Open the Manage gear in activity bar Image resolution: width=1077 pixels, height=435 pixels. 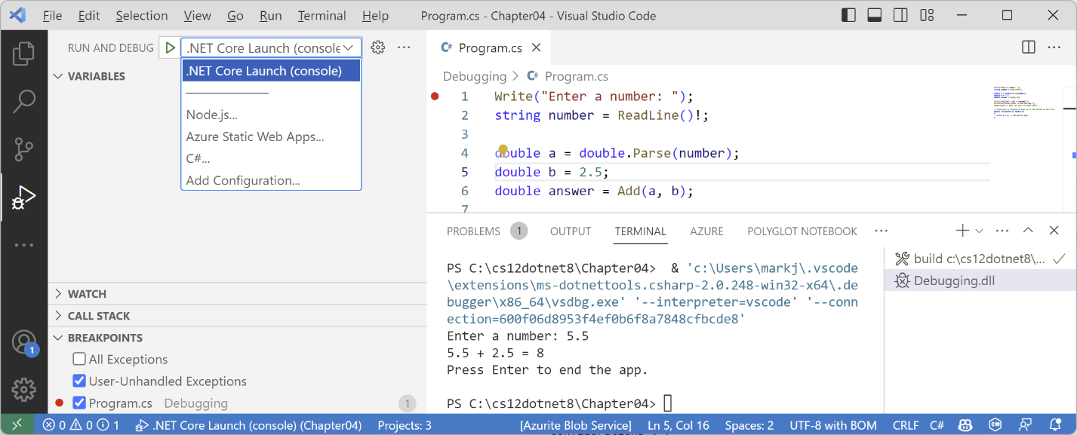coord(24,389)
